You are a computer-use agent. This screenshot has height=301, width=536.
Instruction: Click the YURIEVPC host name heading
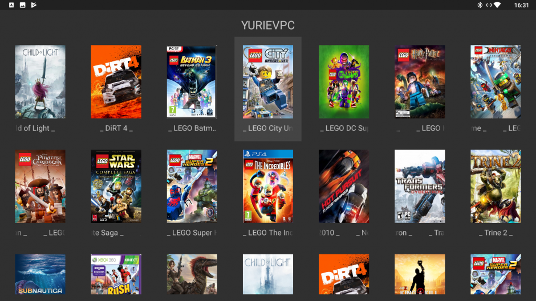pyautogui.click(x=267, y=25)
